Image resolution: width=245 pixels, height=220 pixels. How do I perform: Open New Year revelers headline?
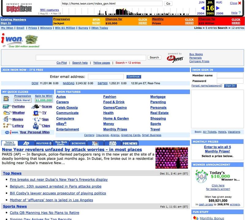(72, 149)
